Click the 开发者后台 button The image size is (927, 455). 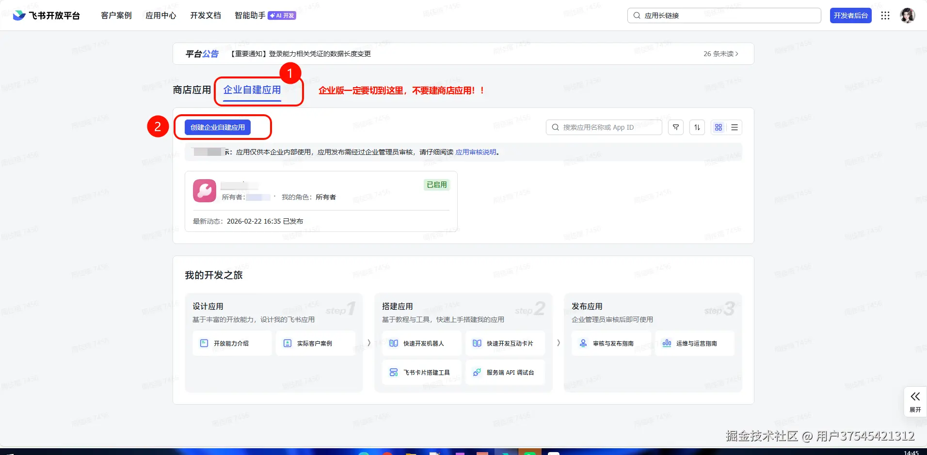(851, 15)
